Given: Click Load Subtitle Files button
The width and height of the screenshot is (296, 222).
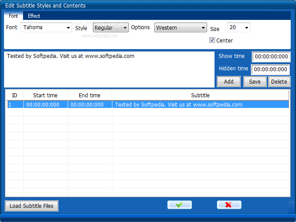Looking at the screenshot, I should (x=31, y=206).
